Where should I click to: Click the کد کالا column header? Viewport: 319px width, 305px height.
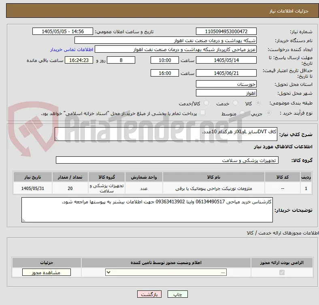click(x=283, y=177)
